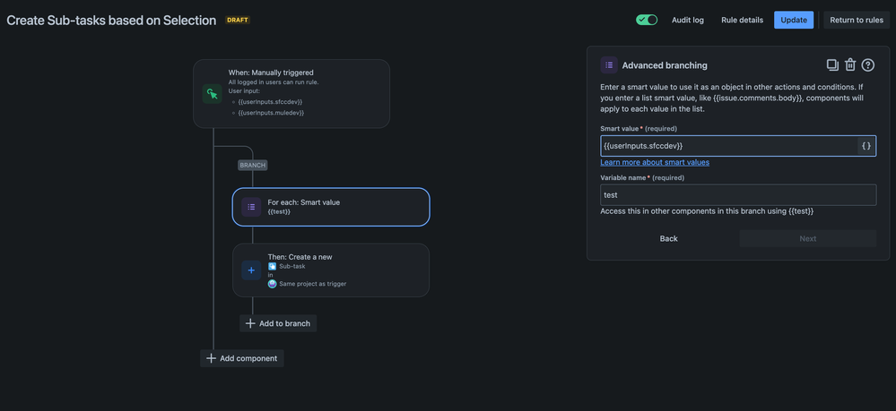The image size is (896, 411).
Task: Open the Audit log tab
Action: pyautogui.click(x=688, y=20)
